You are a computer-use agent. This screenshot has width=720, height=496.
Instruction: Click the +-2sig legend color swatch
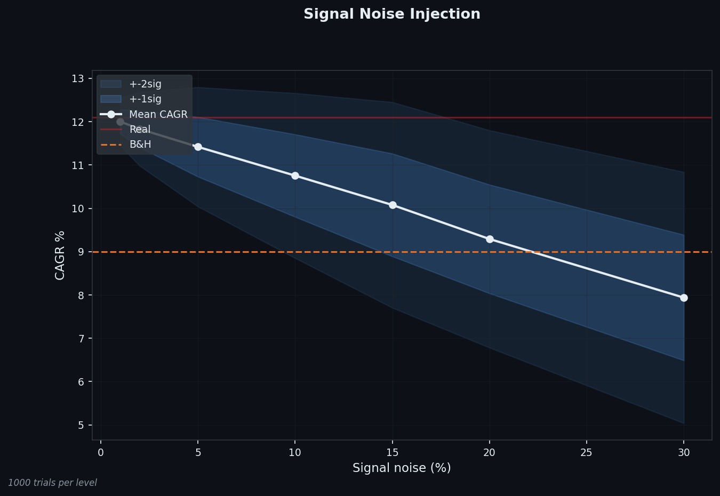(111, 84)
